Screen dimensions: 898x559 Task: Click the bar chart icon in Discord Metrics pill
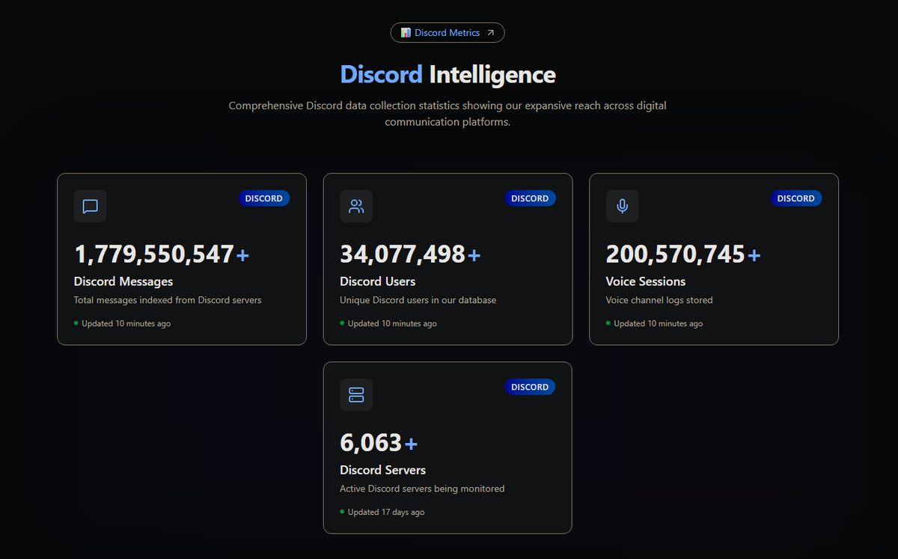click(x=406, y=33)
